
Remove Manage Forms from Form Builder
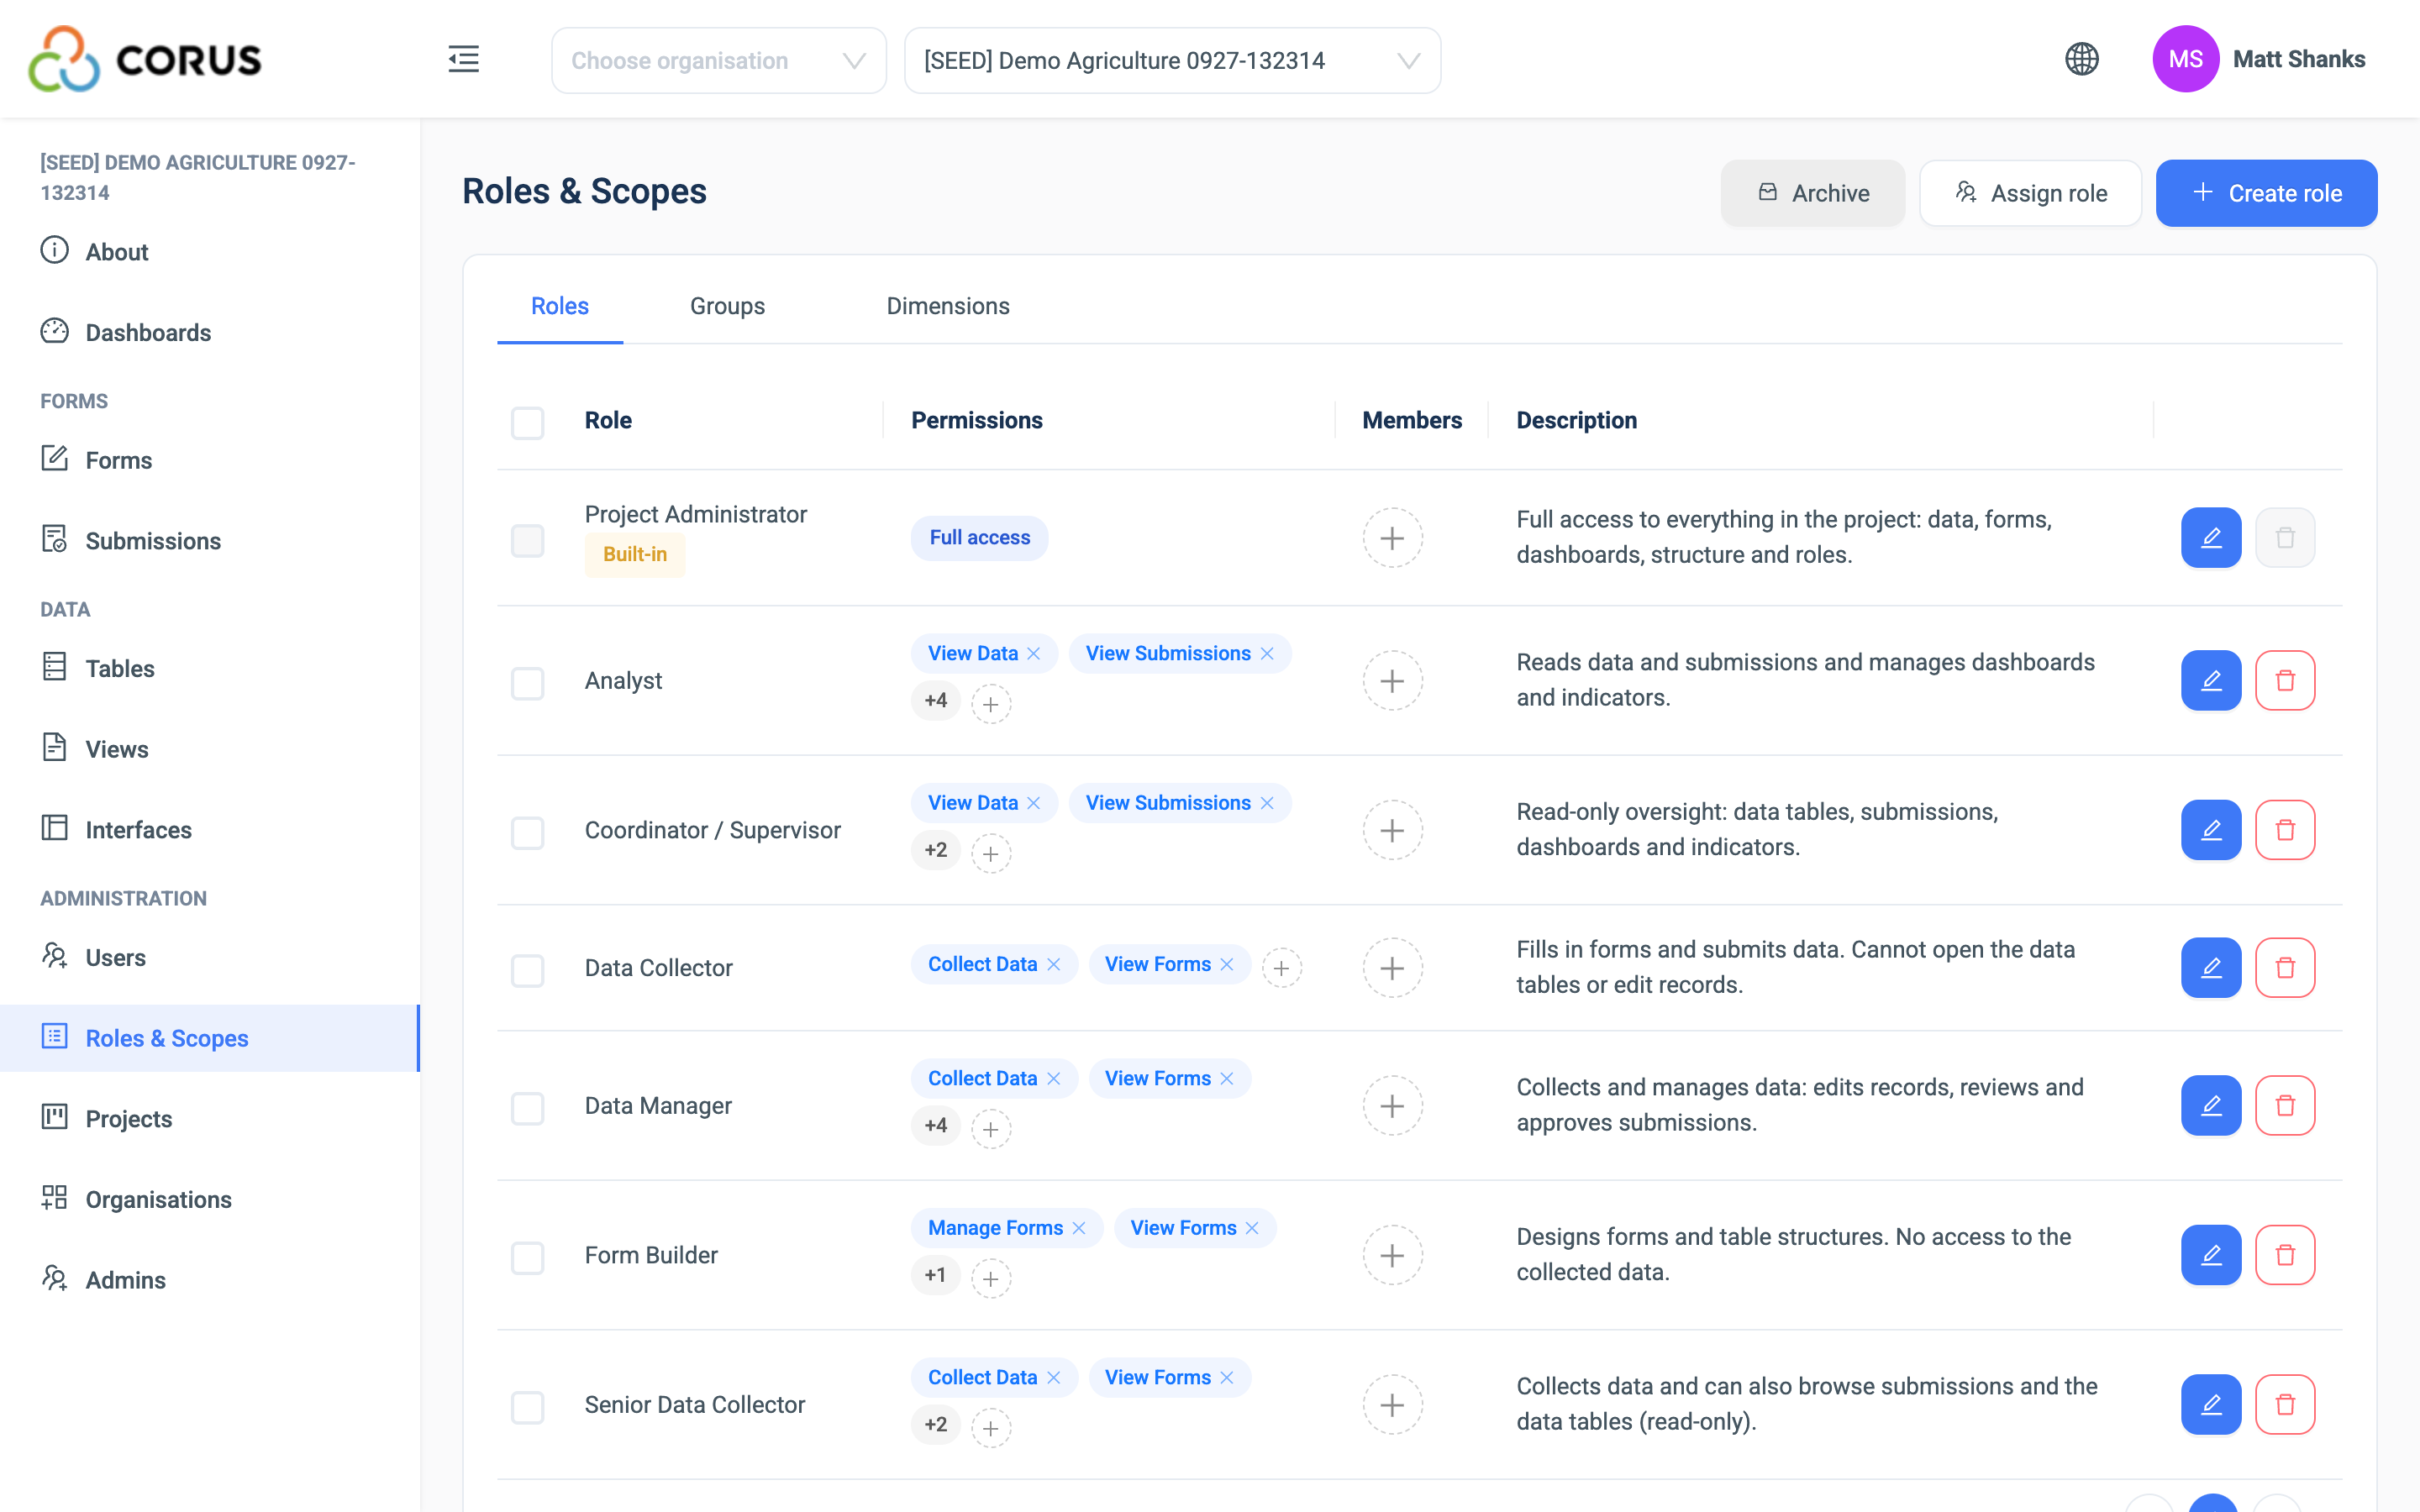(x=1079, y=1228)
